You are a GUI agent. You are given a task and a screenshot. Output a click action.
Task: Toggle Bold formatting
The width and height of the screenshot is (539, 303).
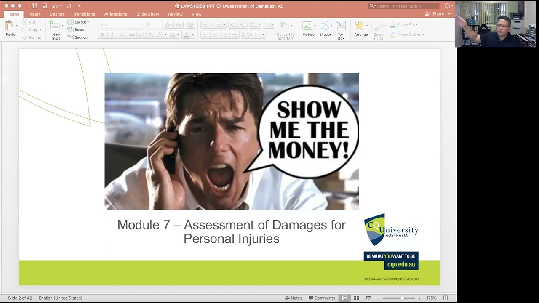102,35
